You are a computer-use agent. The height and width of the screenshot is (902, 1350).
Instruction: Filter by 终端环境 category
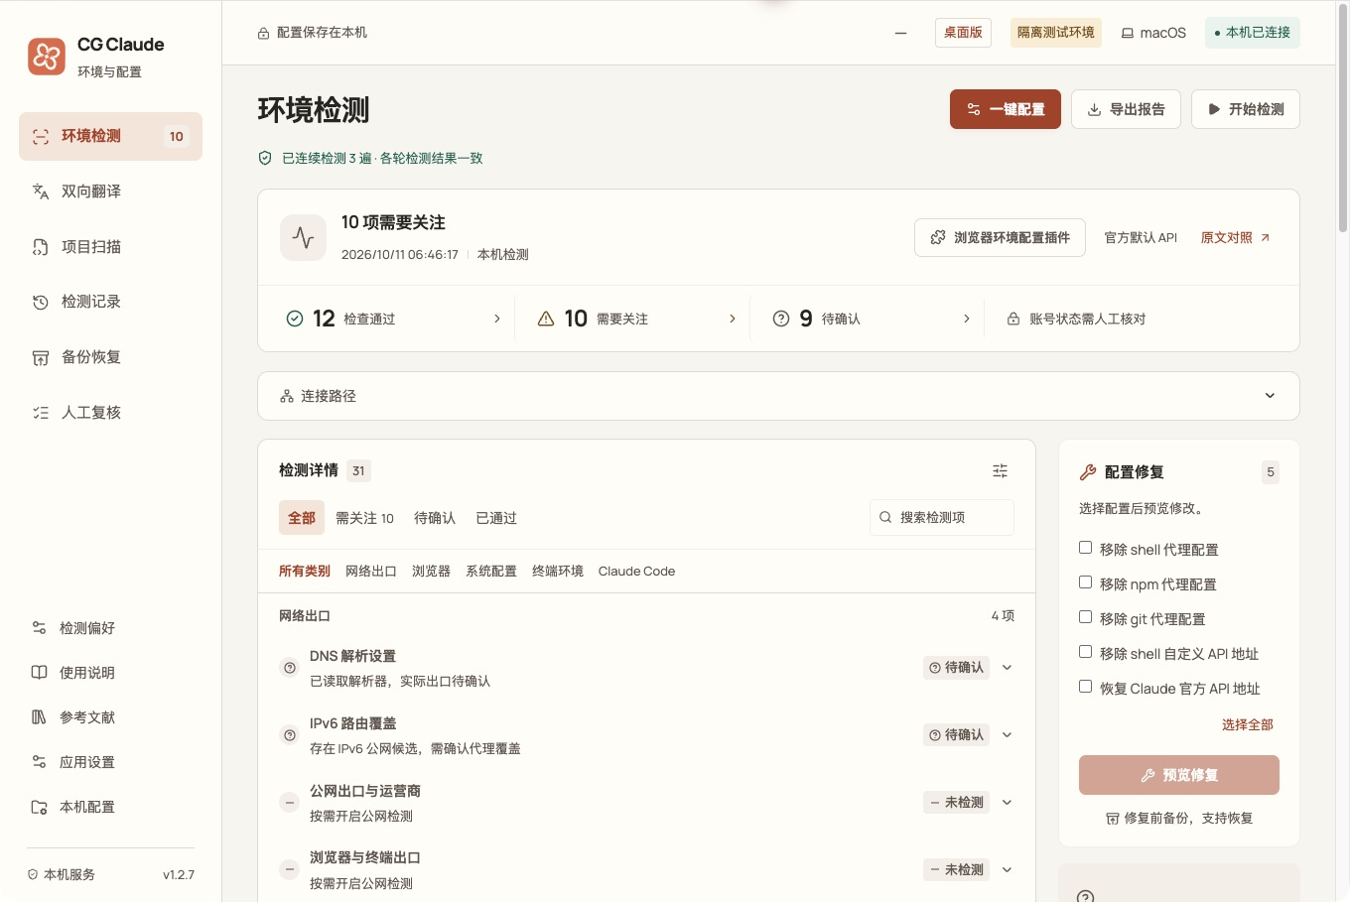point(558,572)
